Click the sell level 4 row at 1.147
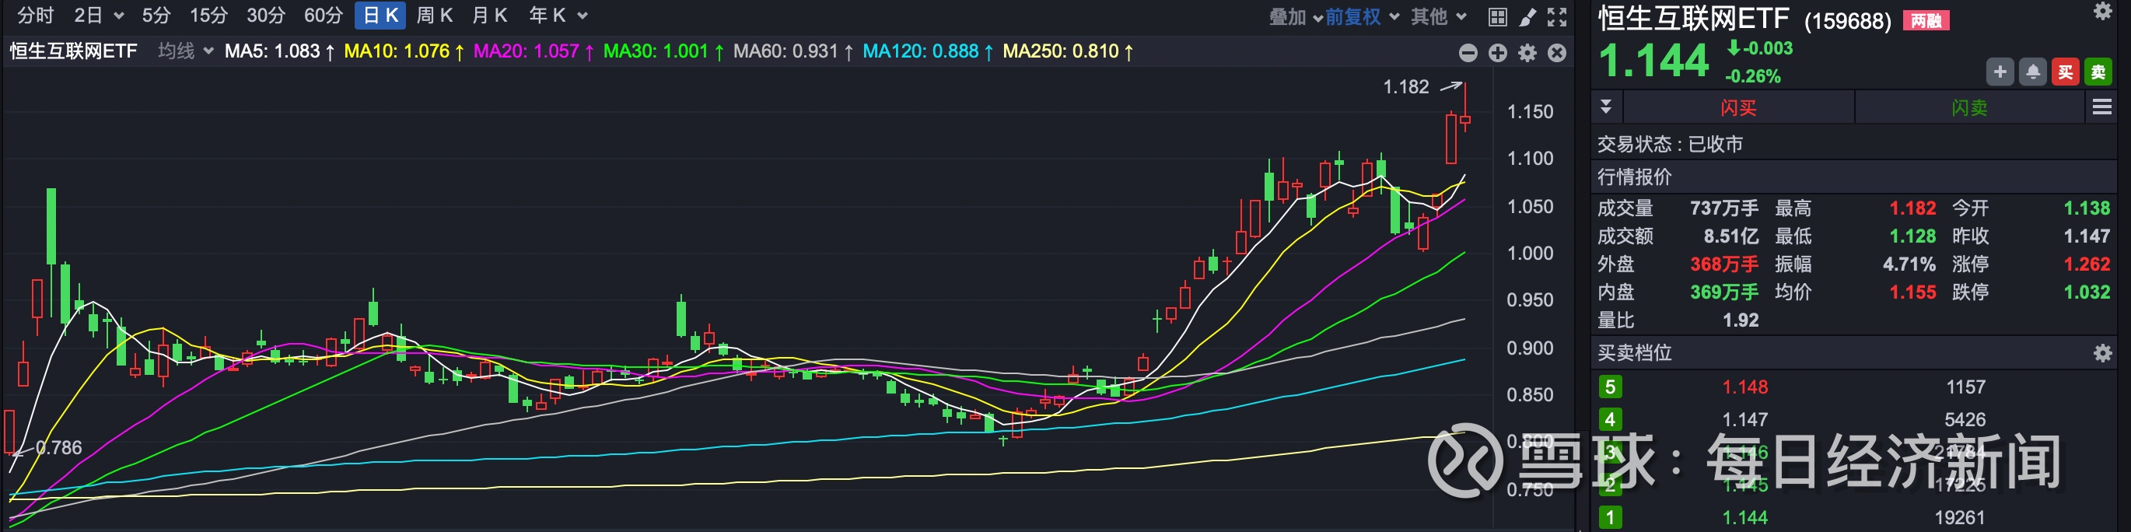Screen dimensions: 2131x532 tap(1854, 419)
